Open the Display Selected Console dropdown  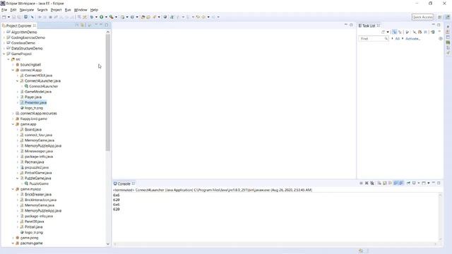tap(419, 183)
